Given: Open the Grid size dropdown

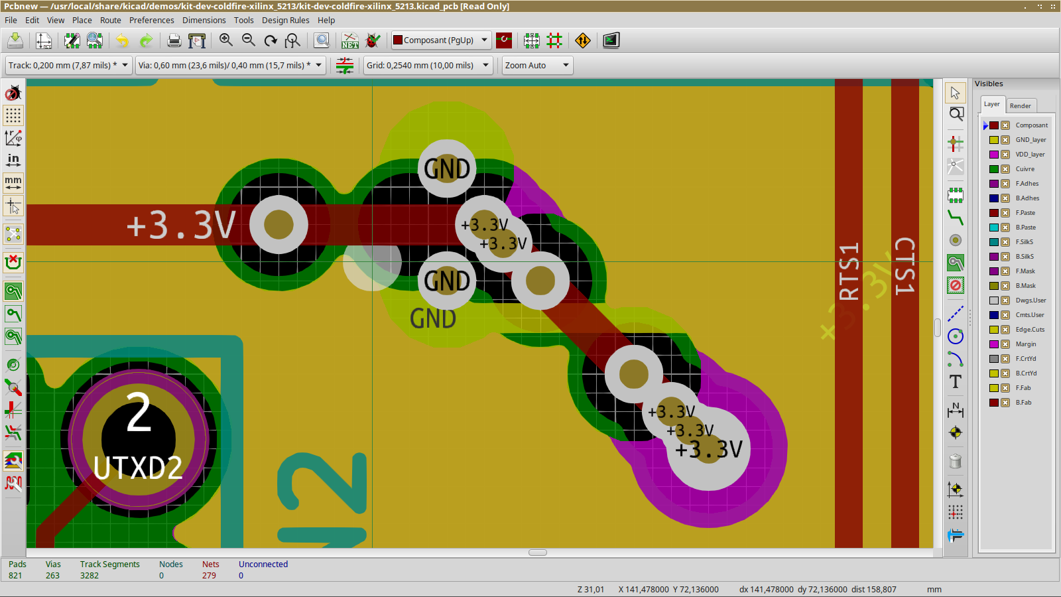Looking at the screenshot, I should pos(428,66).
